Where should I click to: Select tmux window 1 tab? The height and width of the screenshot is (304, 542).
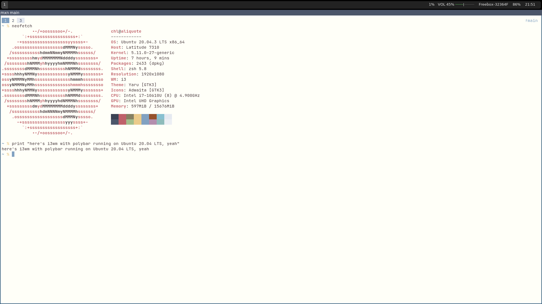(5, 21)
